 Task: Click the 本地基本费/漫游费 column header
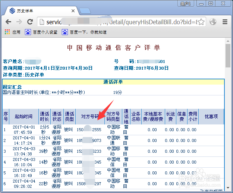153,117
